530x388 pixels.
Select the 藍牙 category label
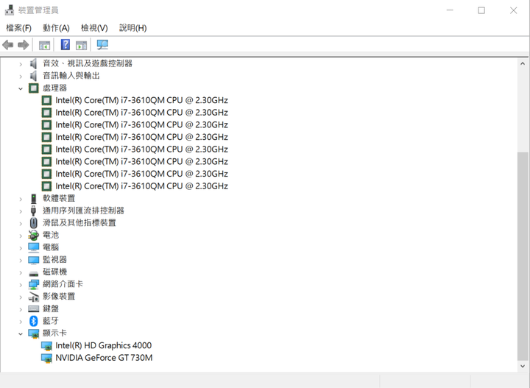coord(51,321)
